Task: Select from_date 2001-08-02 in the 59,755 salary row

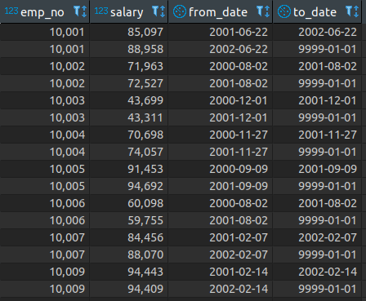Action: [x=221, y=220]
